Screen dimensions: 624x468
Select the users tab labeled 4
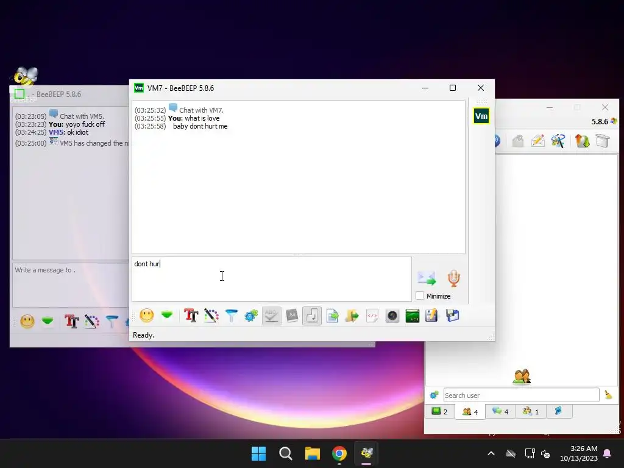pos(470,411)
